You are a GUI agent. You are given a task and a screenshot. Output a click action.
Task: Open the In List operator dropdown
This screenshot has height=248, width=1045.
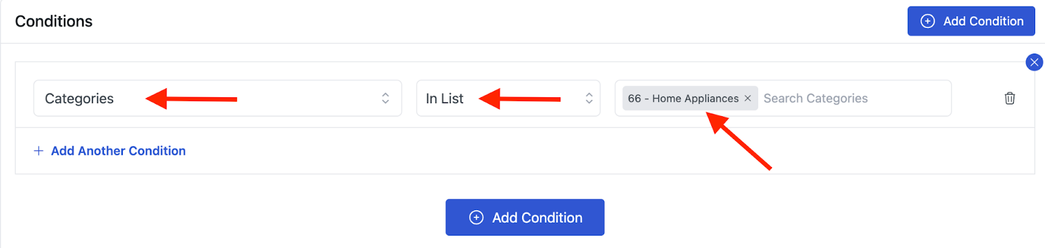coord(508,98)
